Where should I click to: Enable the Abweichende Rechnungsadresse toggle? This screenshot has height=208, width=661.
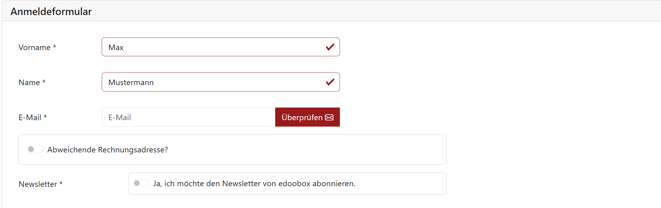tap(35, 149)
